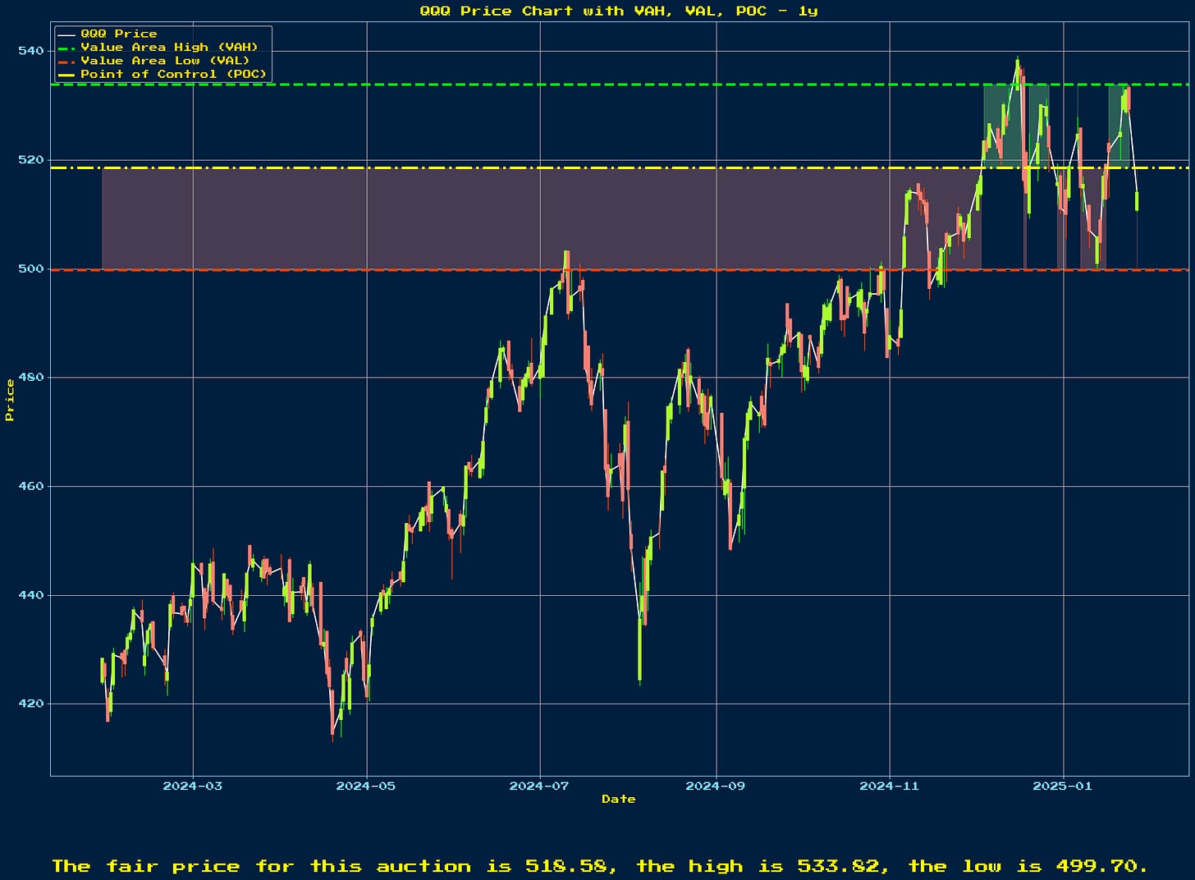Click the 2024-09 date axis label
The width and height of the screenshot is (1195, 880).
click(716, 786)
